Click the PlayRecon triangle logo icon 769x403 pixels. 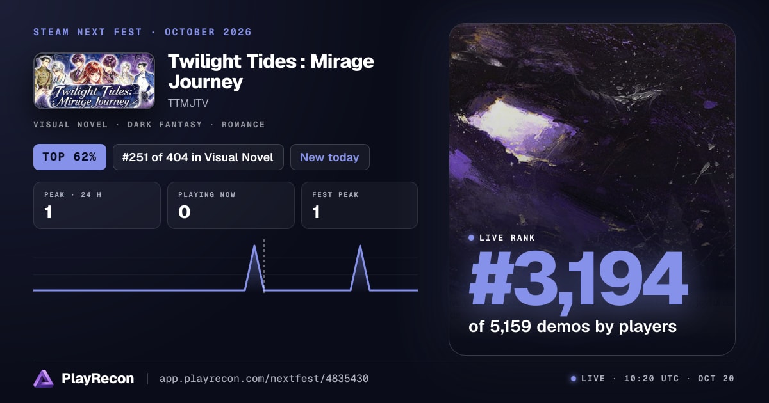pos(44,379)
